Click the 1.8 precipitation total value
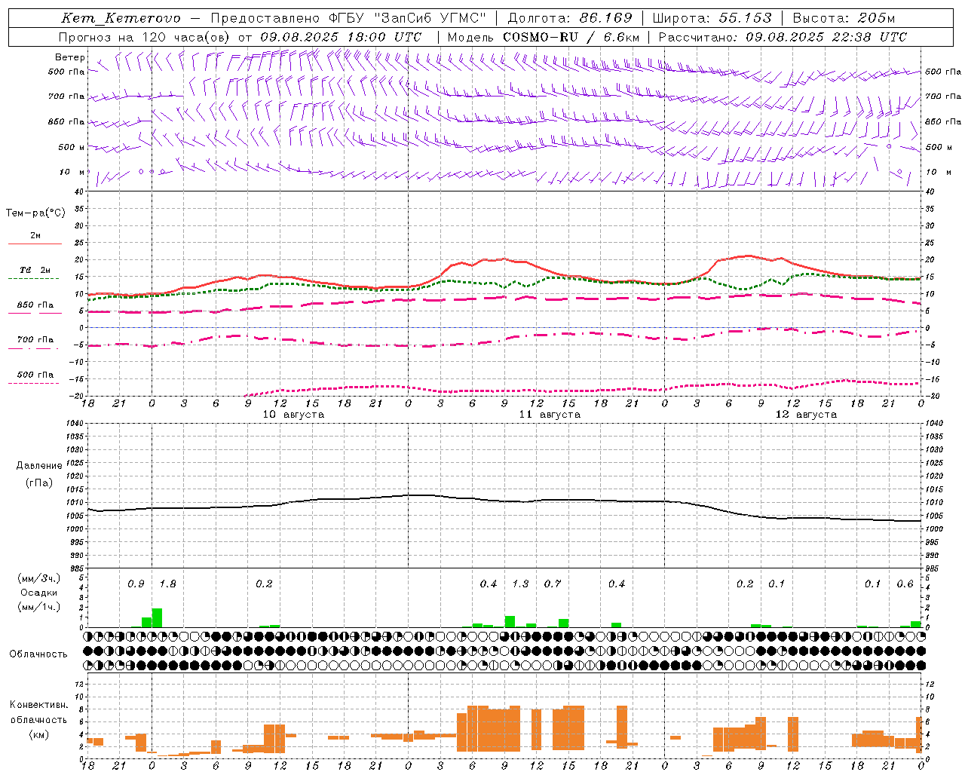This screenshot has width=965, height=772. pos(167,584)
